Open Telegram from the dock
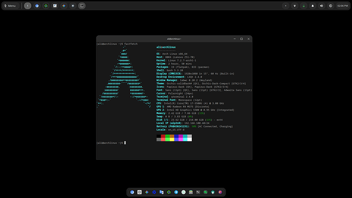 tap(176, 192)
